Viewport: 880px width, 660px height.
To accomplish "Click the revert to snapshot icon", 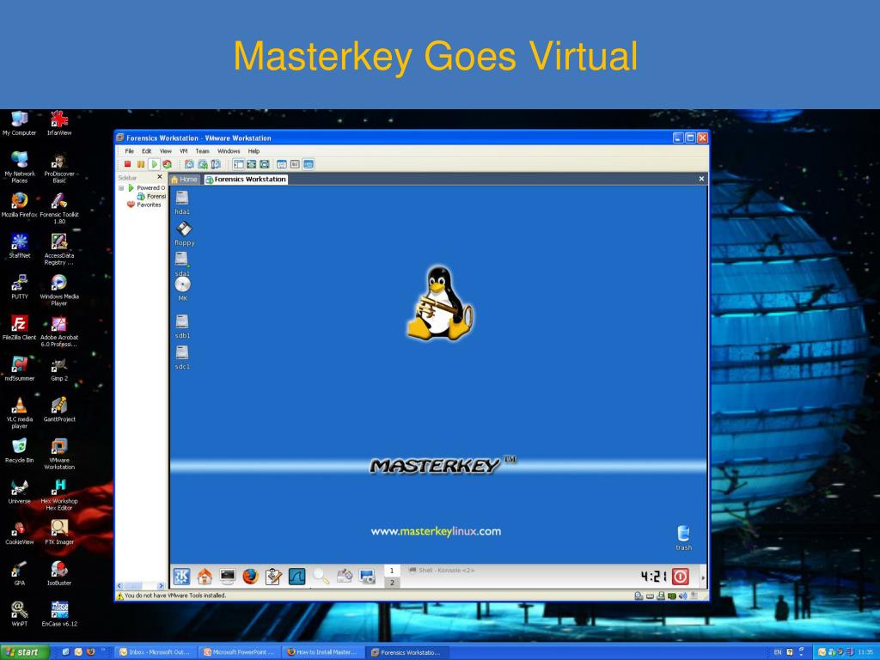I will click(x=203, y=164).
